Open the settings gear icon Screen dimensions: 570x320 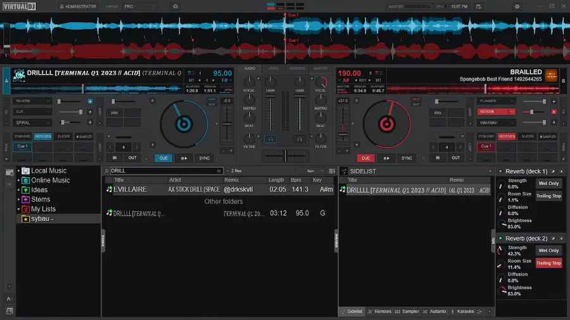pyautogui.click(x=517, y=6)
